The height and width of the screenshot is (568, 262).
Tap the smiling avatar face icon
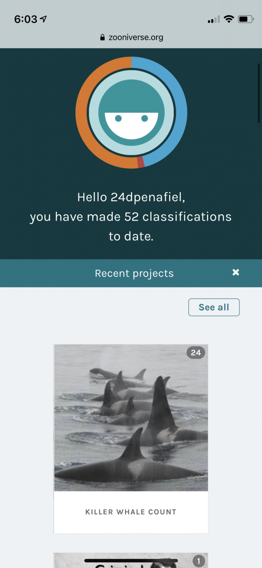tap(131, 113)
